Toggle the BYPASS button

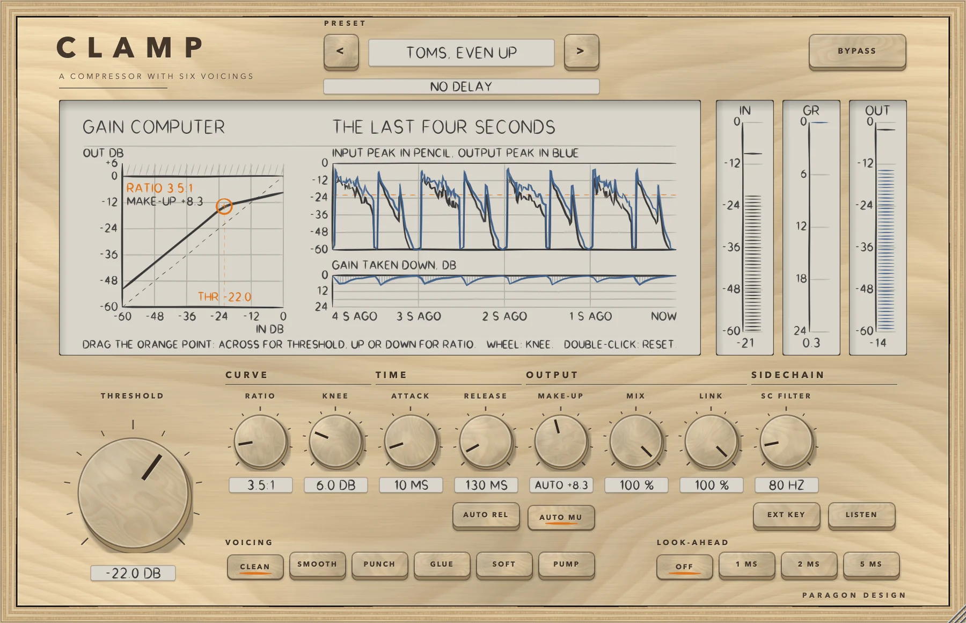coord(857,52)
